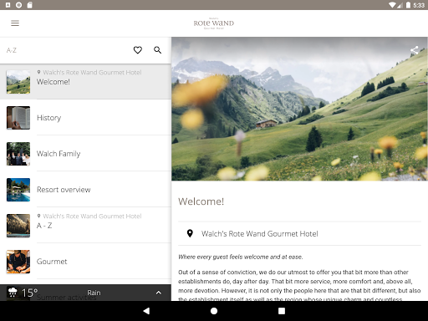
Task: Tap the Rote Wand logo
Action: [x=214, y=23]
